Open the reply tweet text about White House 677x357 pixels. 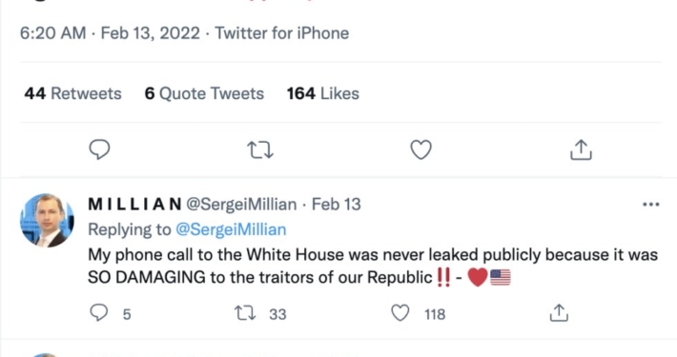373,266
